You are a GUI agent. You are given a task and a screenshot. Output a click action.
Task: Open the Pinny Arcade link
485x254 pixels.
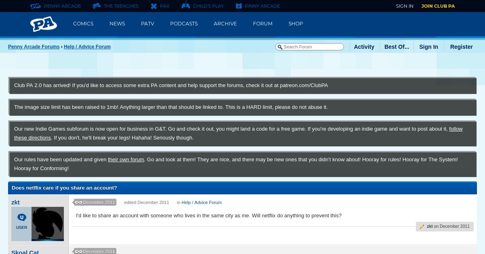pyautogui.click(x=262, y=6)
